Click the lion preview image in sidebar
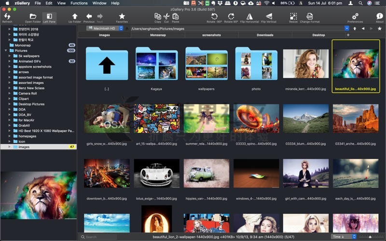Screen dimensions: 386x241 pyautogui.click(x=39, y=195)
